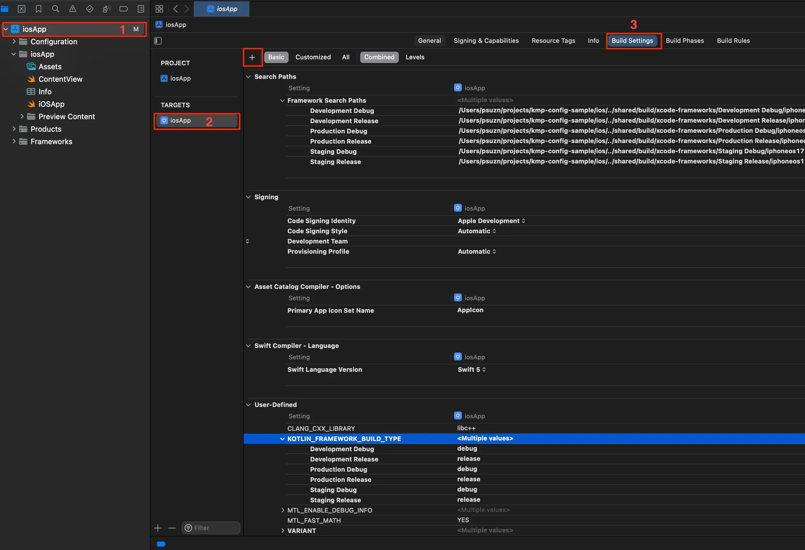Open the Test navigator diamond icon

(89, 9)
